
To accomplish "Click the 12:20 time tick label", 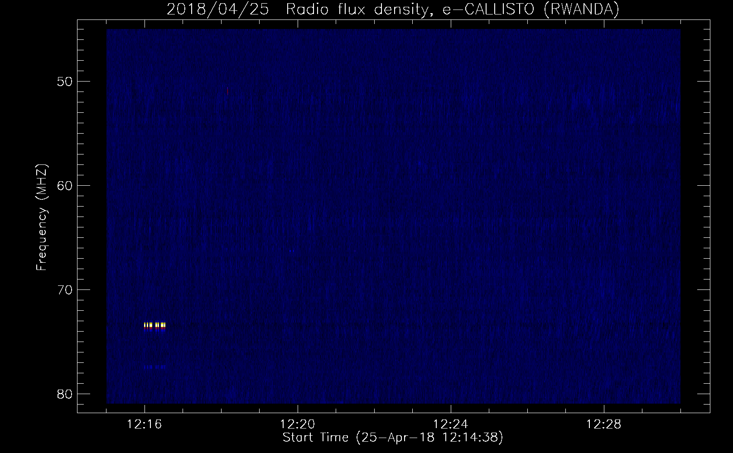I will [298, 424].
